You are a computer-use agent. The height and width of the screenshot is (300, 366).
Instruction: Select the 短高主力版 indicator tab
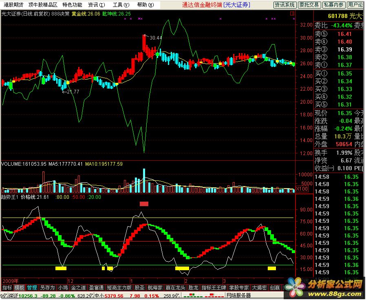(119, 288)
